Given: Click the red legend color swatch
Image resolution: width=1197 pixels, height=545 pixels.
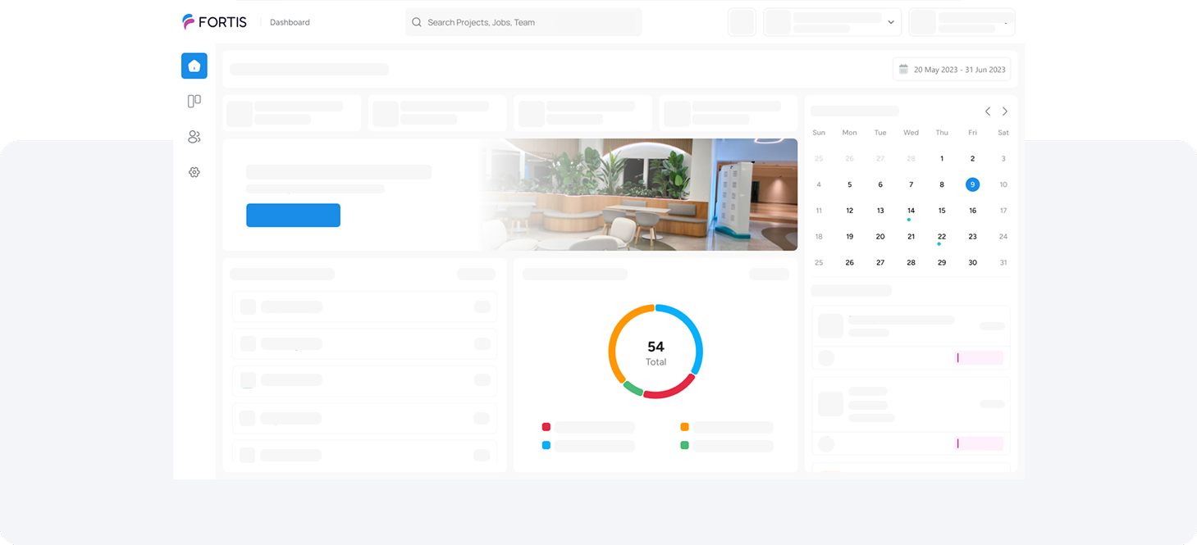Looking at the screenshot, I should (x=546, y=427).
